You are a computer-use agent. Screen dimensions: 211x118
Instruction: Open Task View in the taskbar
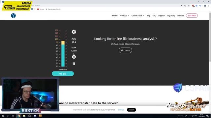tap(13, 116)
